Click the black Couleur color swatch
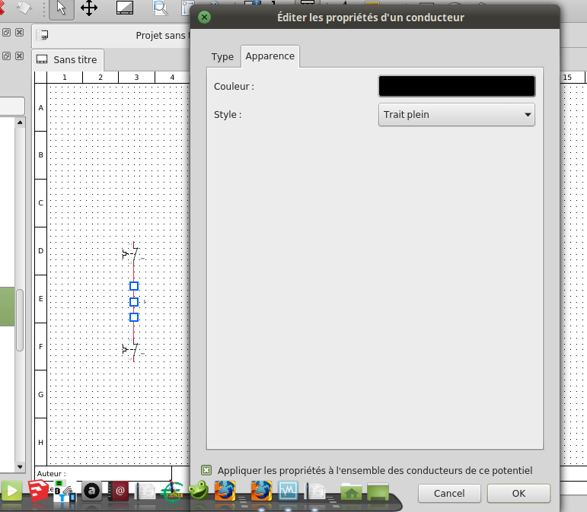Screen dimensions: 587x512 coord(456,86)
